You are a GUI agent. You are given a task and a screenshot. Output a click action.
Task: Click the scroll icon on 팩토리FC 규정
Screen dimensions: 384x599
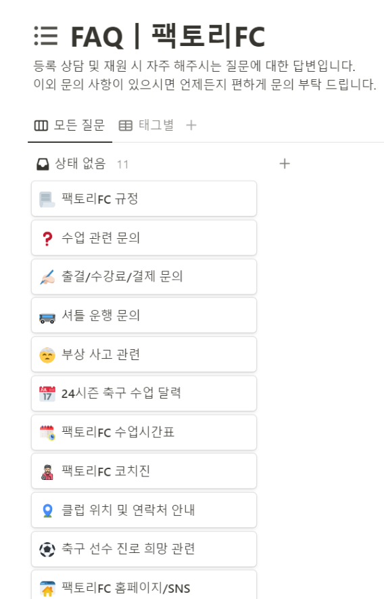click(47, 199)
